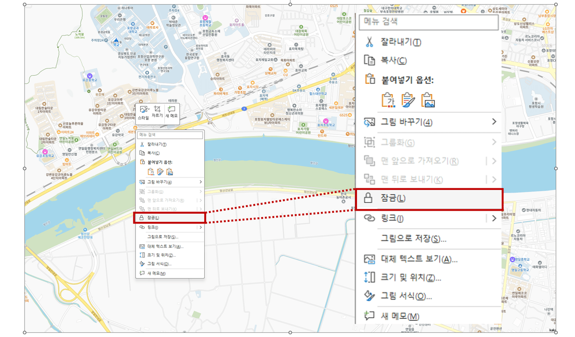The width and height of the screenshot is (575, 337).
Task: Expand 그림 바꾸기 submenu arrow in enlarged menu
Action: pyautogui.click(x=494, y=122)
